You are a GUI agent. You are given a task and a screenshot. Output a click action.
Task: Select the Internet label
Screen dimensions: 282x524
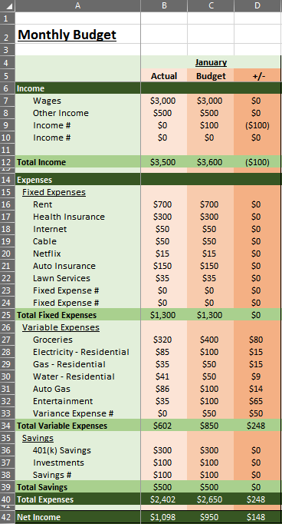coord(50,229)
